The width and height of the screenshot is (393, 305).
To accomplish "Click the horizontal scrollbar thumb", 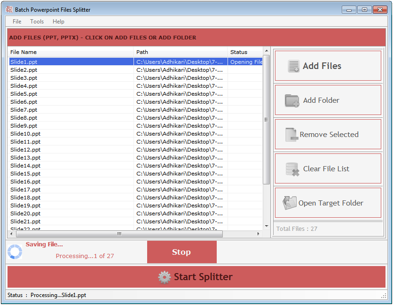I will click(119, 234).
